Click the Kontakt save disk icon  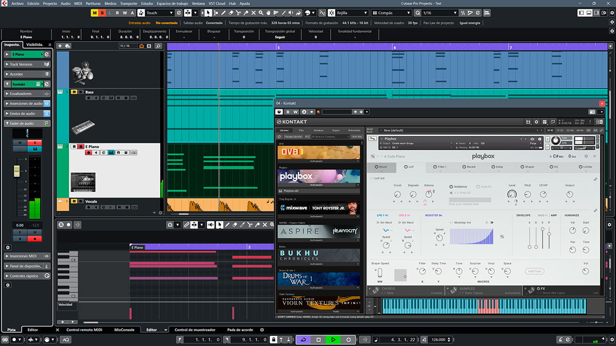528,121
